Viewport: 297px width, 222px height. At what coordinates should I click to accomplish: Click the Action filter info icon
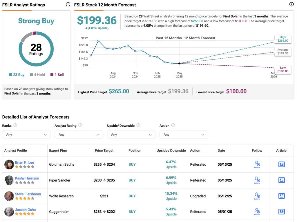173,125
